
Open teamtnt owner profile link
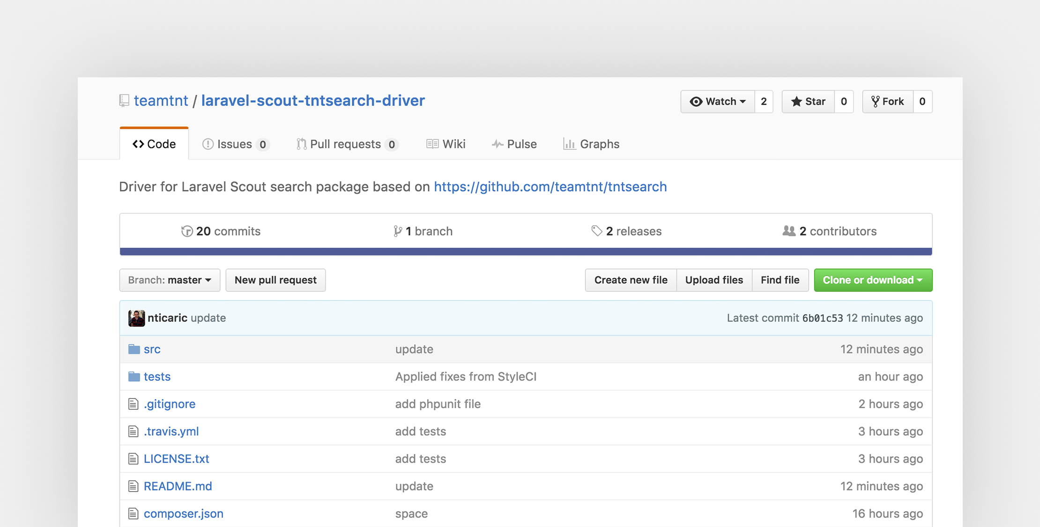[161, 101]
